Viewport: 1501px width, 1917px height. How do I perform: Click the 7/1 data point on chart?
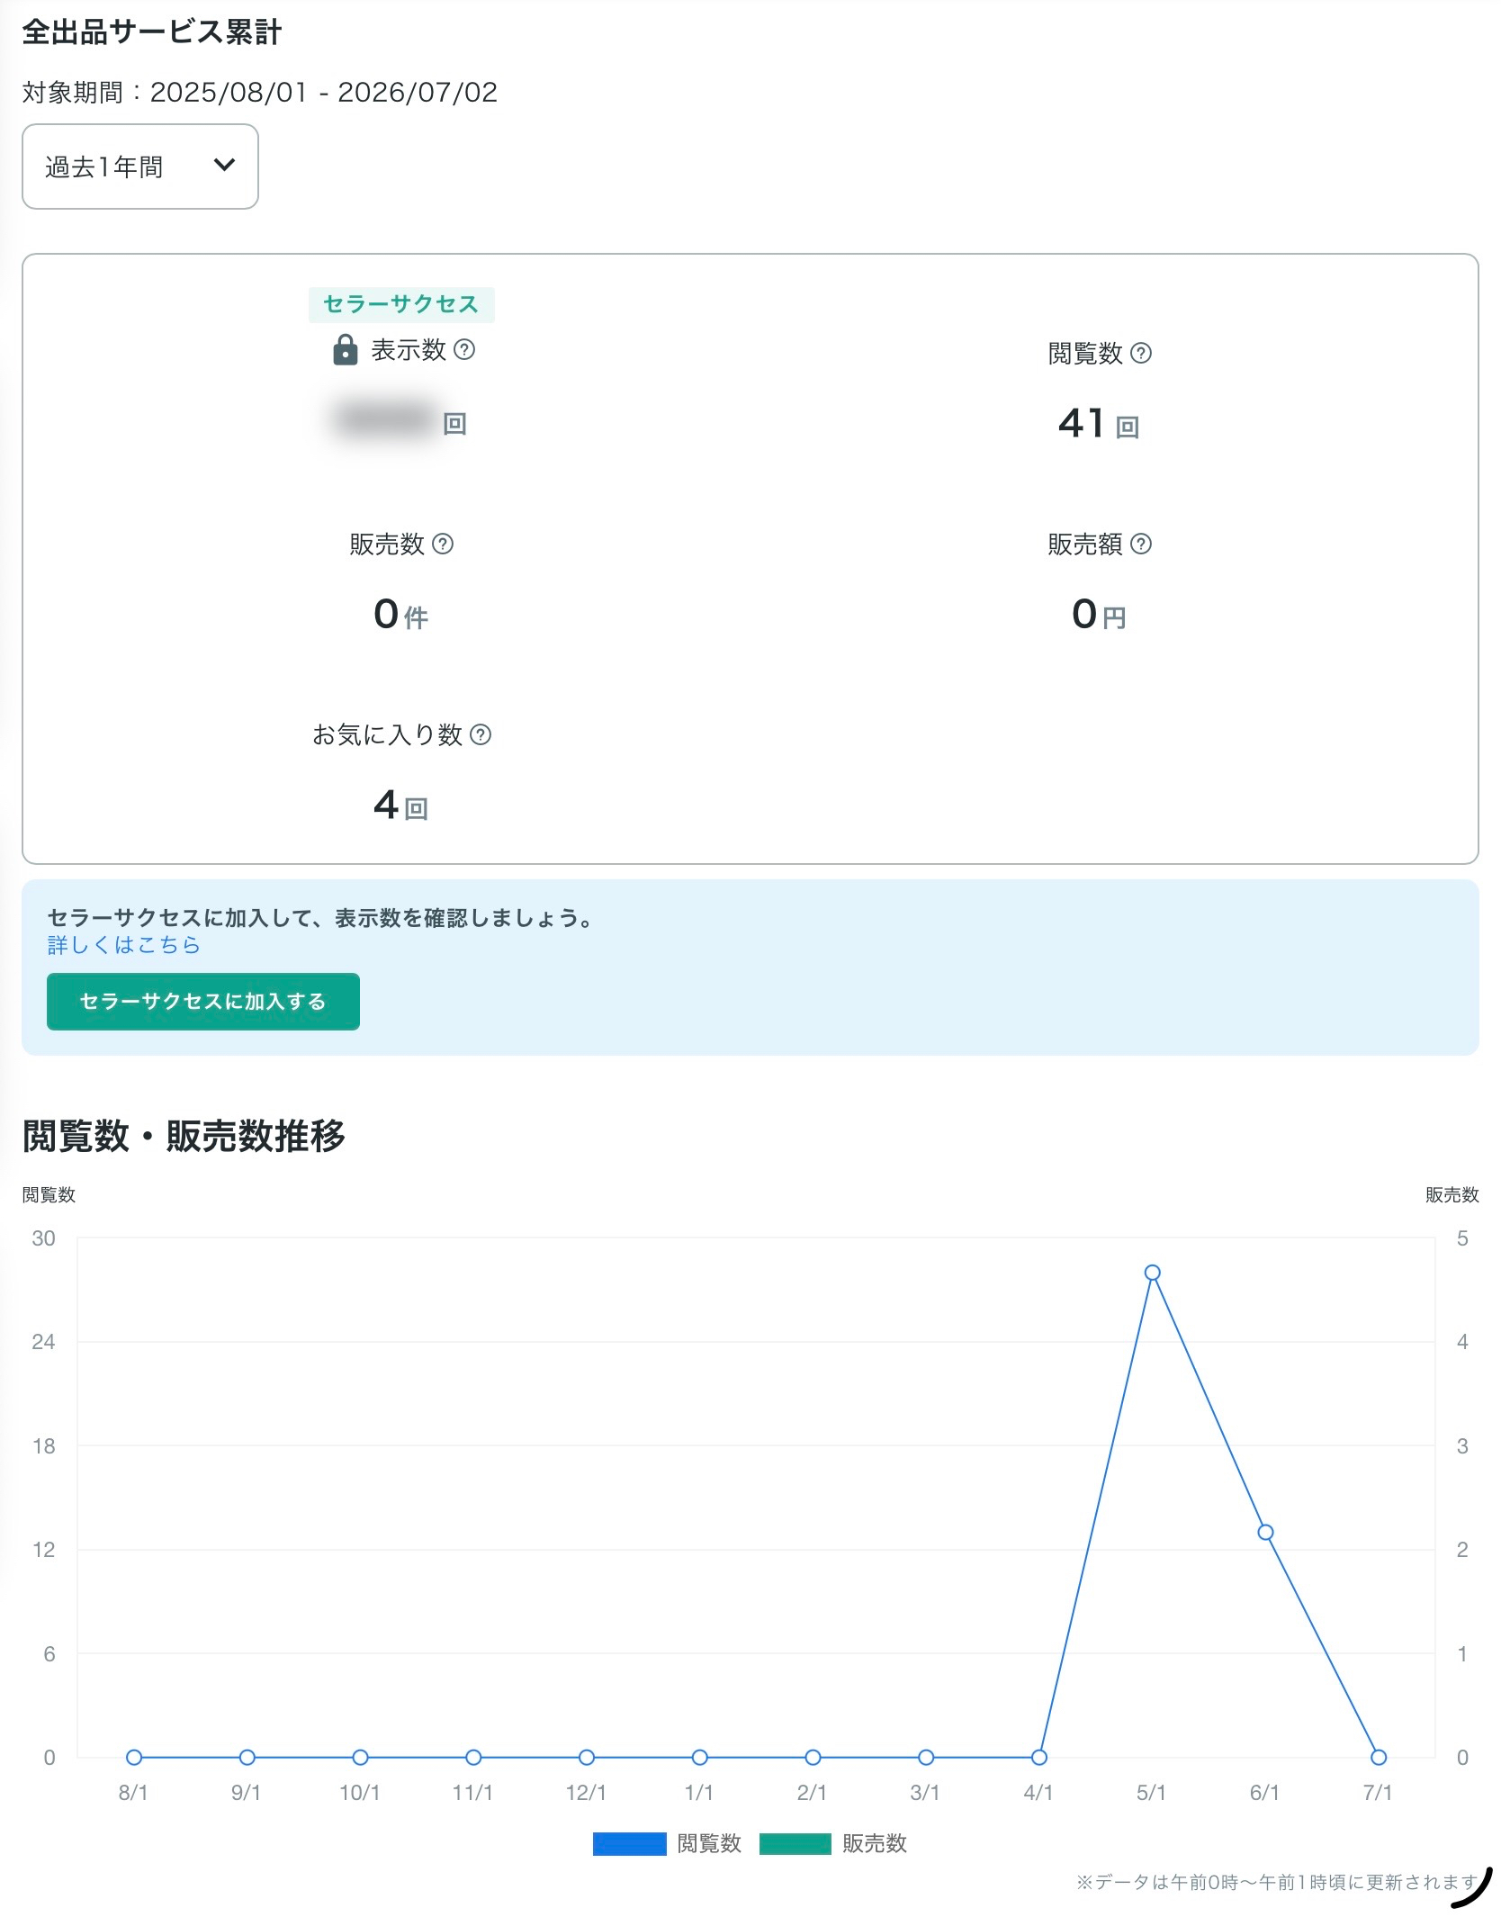pos(1379,1757)
